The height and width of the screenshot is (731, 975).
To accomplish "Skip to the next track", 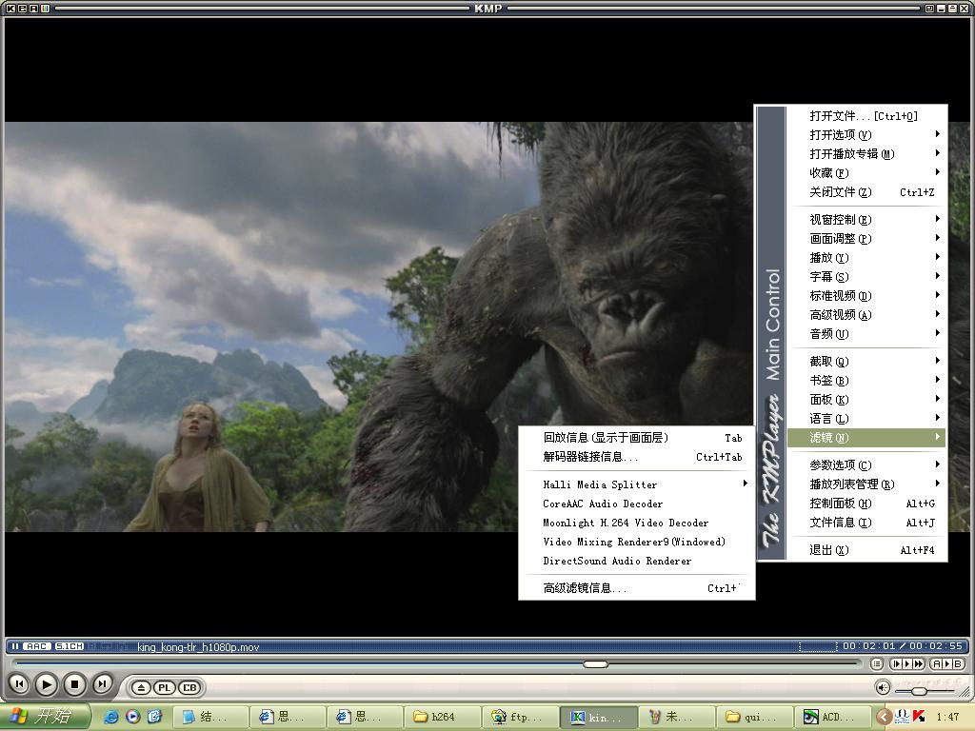I will [102, 684].
